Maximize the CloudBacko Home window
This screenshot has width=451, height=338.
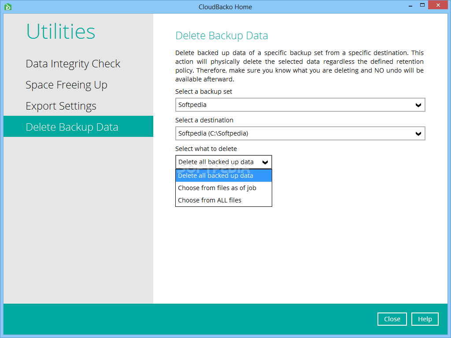(422, 5)
